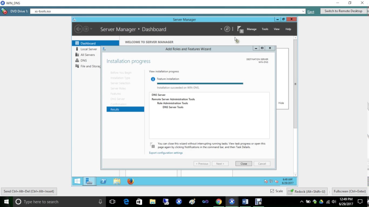Toggle the Scale checkbox
369x207 pixels.
click(x=272, y=191)
